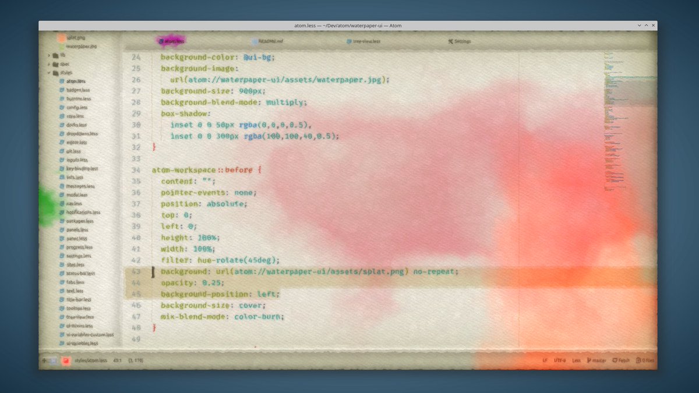Open ui-variables.less from the file tree

click(83, 344)
